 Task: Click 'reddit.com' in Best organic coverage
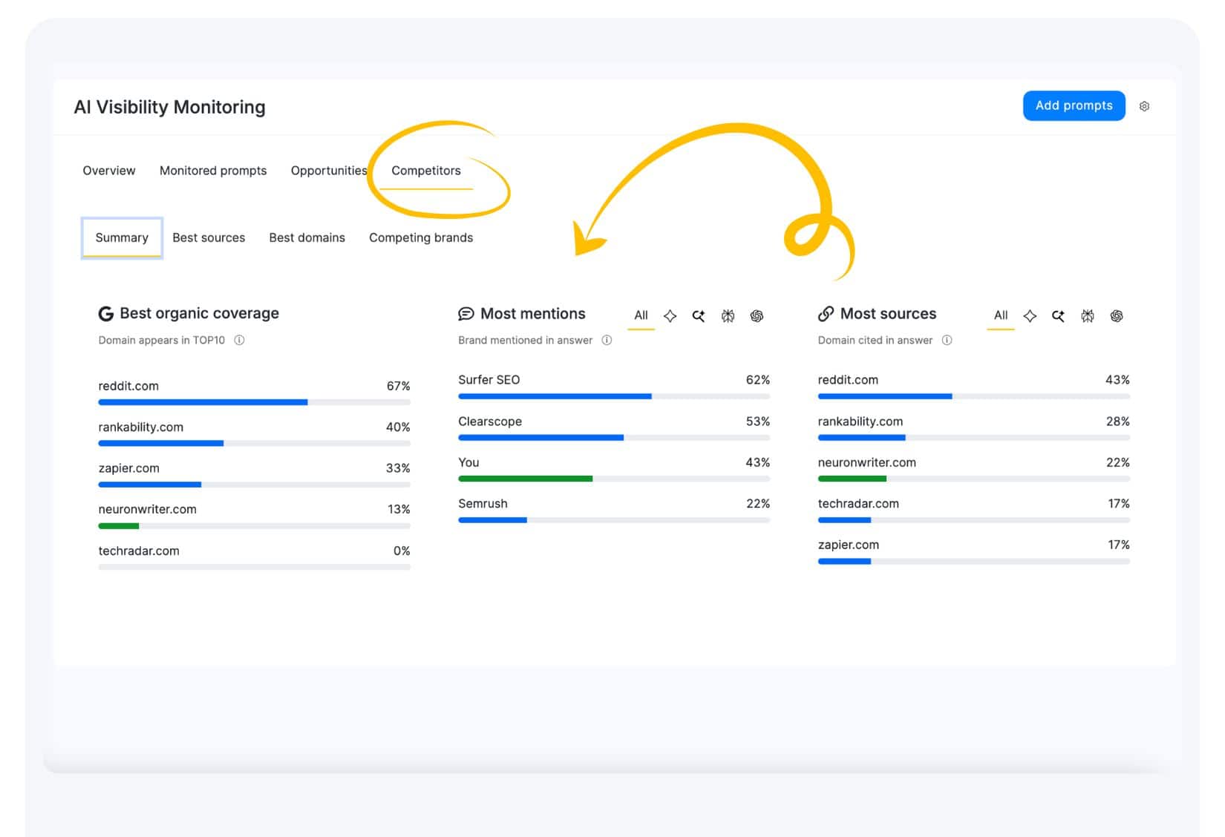point(128,386)
